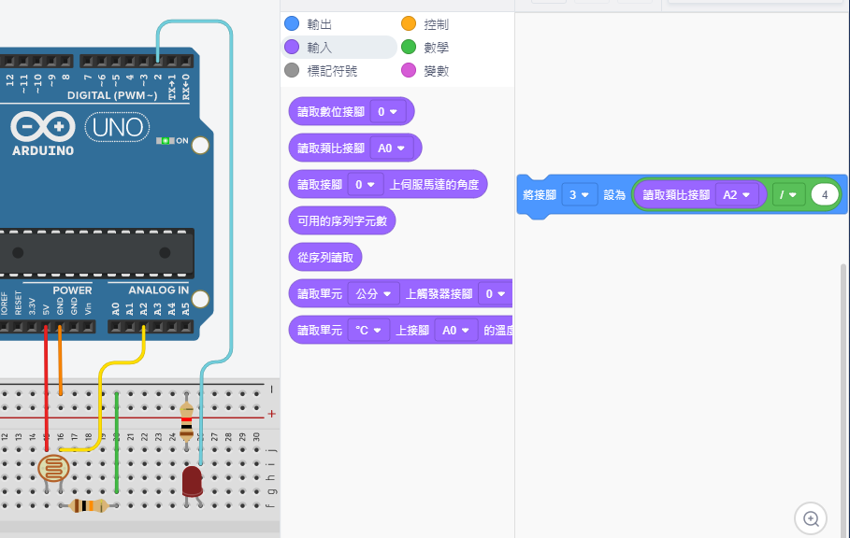Open the division operator dropdown
The height and width of the screenshot is (538, 850).
[787, 195]
